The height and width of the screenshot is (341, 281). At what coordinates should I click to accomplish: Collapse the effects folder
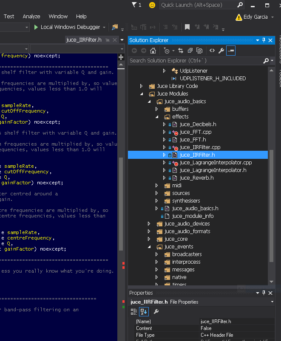point(157,117)
